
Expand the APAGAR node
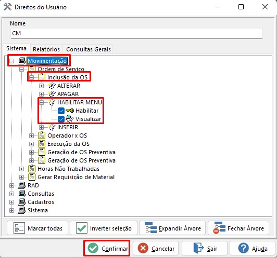pos(41,94)
